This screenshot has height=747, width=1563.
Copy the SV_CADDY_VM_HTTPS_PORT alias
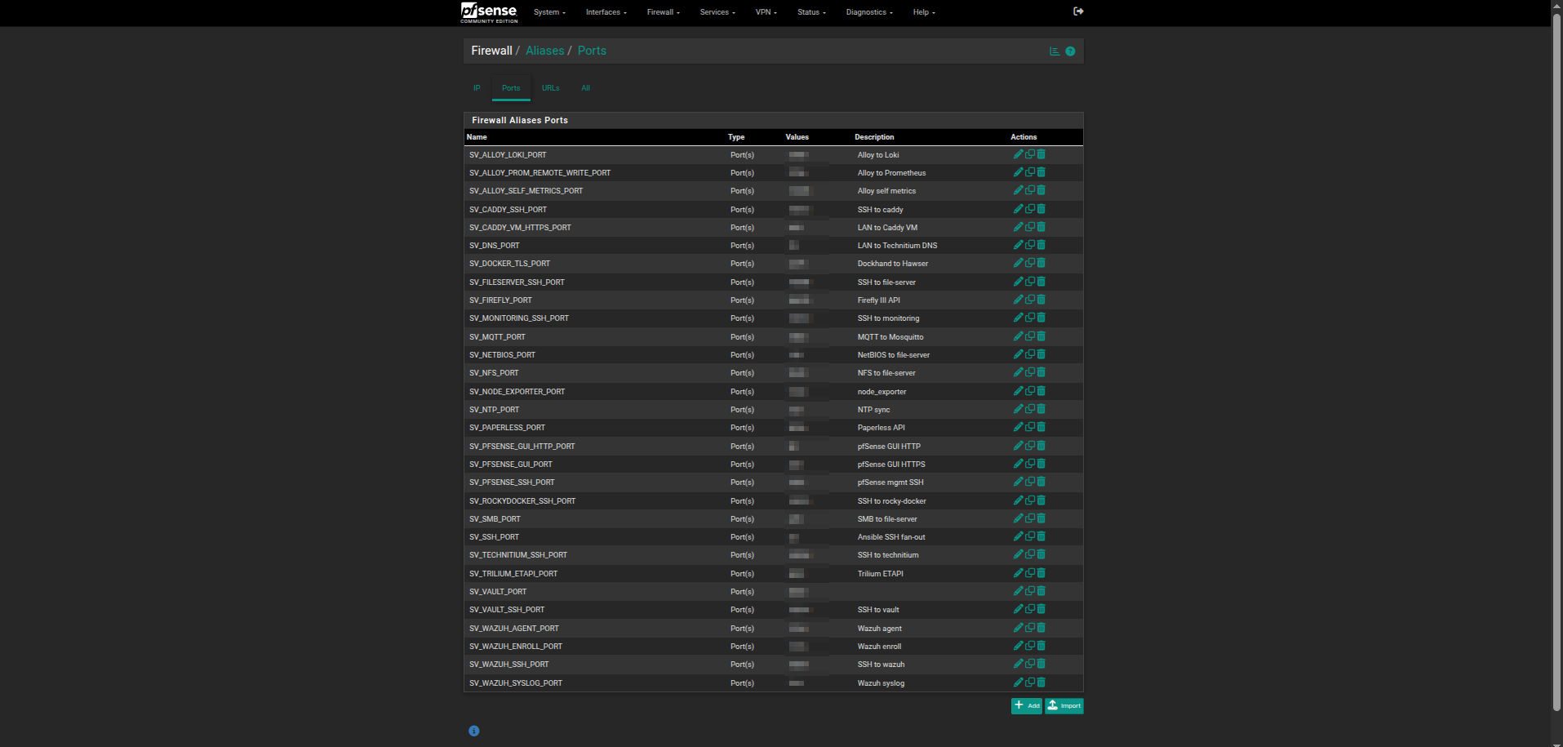point(1030,227)
